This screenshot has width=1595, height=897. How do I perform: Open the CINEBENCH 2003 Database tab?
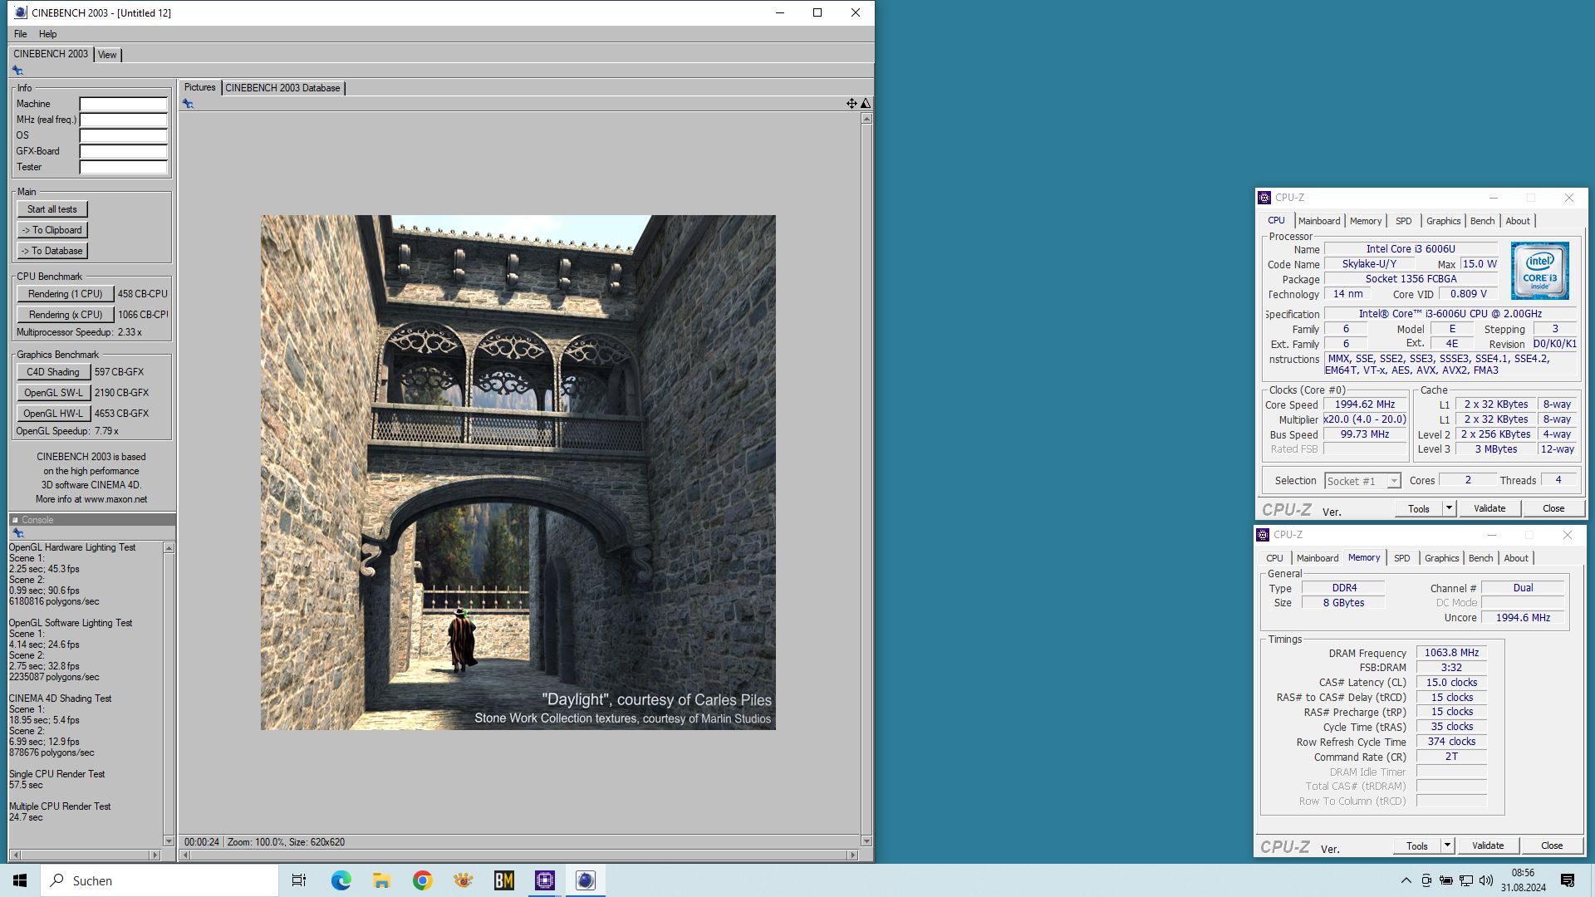(x=282, y=88)
